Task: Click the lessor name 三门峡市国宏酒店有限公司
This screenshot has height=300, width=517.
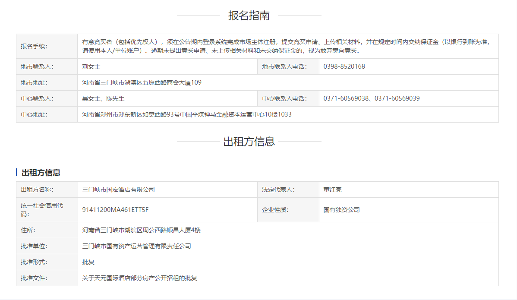Action: coord(118,189)
